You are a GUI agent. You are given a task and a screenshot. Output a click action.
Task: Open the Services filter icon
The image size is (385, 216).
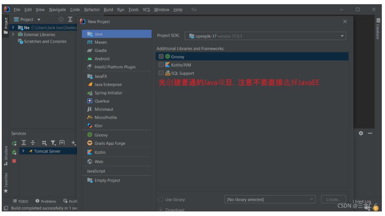tap(53, 143)
